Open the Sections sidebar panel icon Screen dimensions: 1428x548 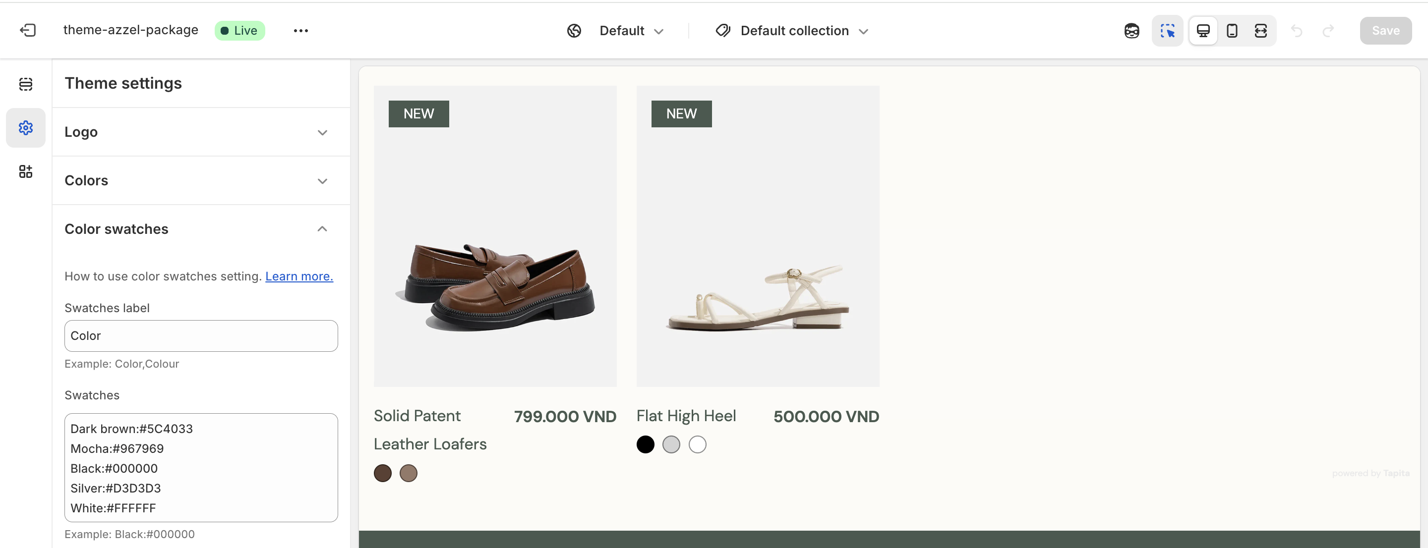pos(25,84)
